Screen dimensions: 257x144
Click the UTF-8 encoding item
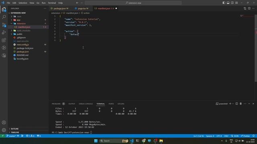[x=219, y=136]
